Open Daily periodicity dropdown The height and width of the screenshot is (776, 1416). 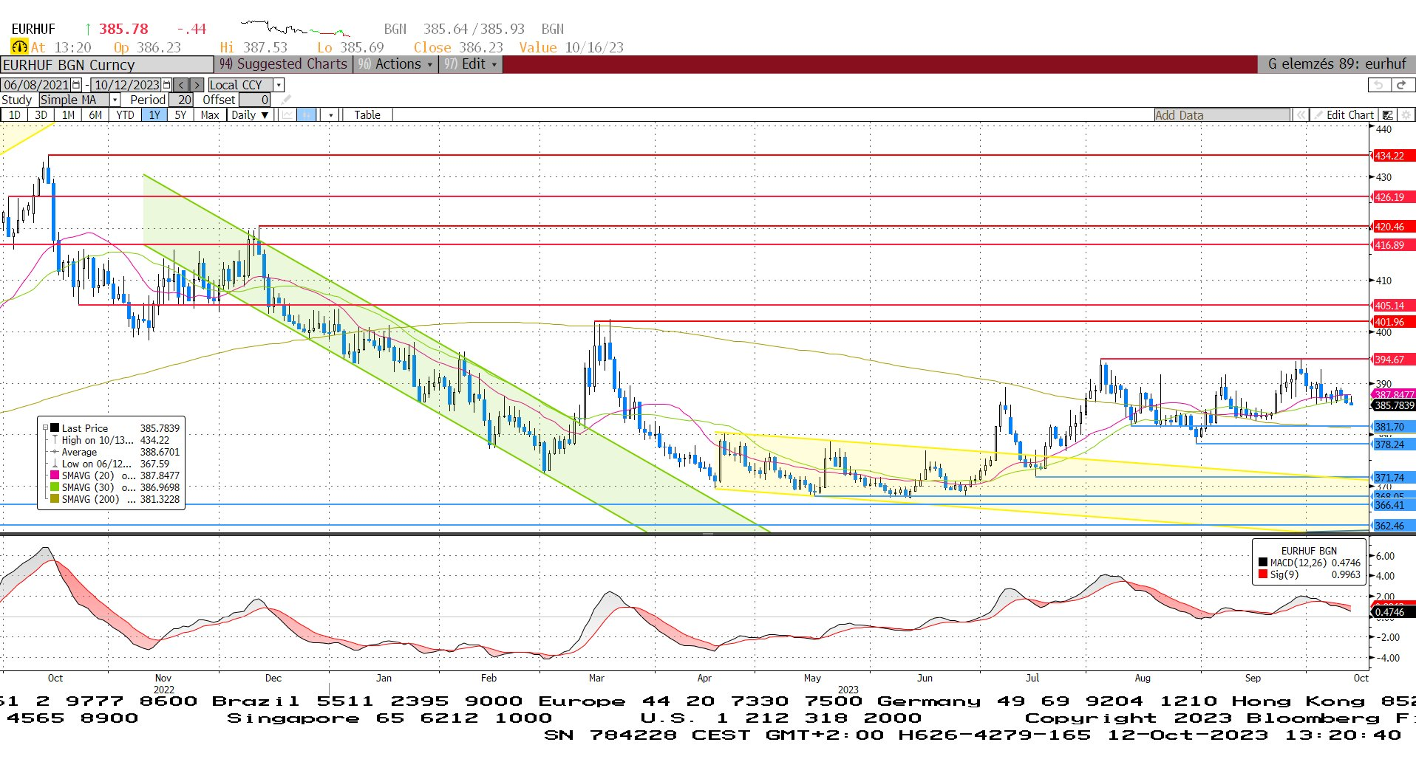click(x=250, y=114)
